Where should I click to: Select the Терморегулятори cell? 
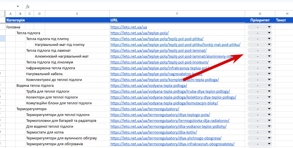[32, 109]
